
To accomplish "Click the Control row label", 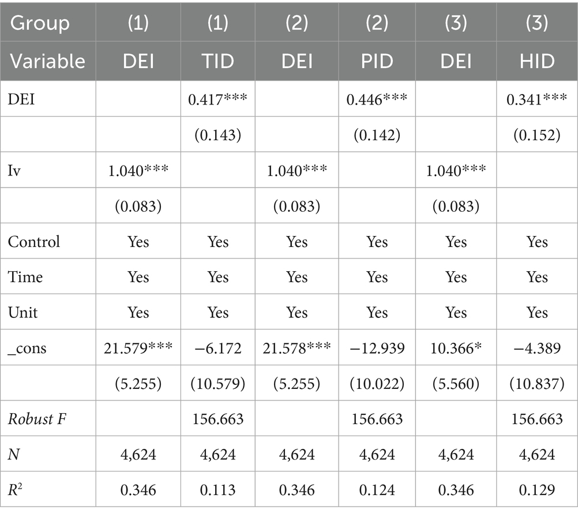I will pyautogui.click(x=33, y=242).
